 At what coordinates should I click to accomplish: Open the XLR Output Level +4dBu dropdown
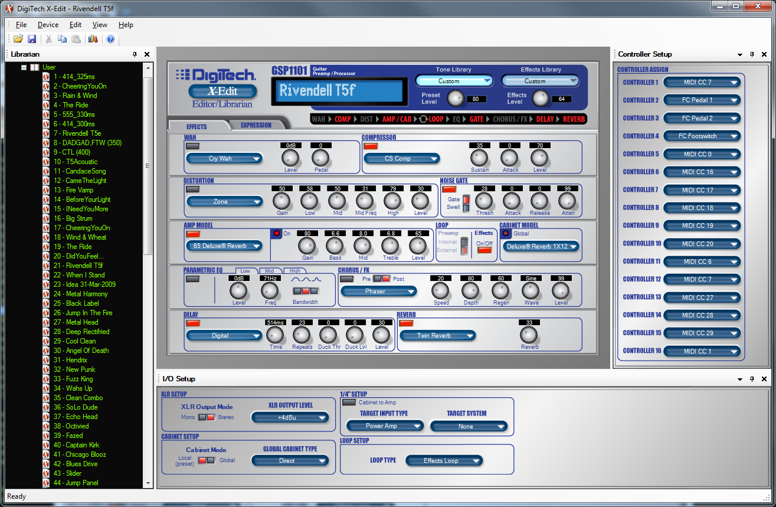pyautogui.click(x=290, y=418)
